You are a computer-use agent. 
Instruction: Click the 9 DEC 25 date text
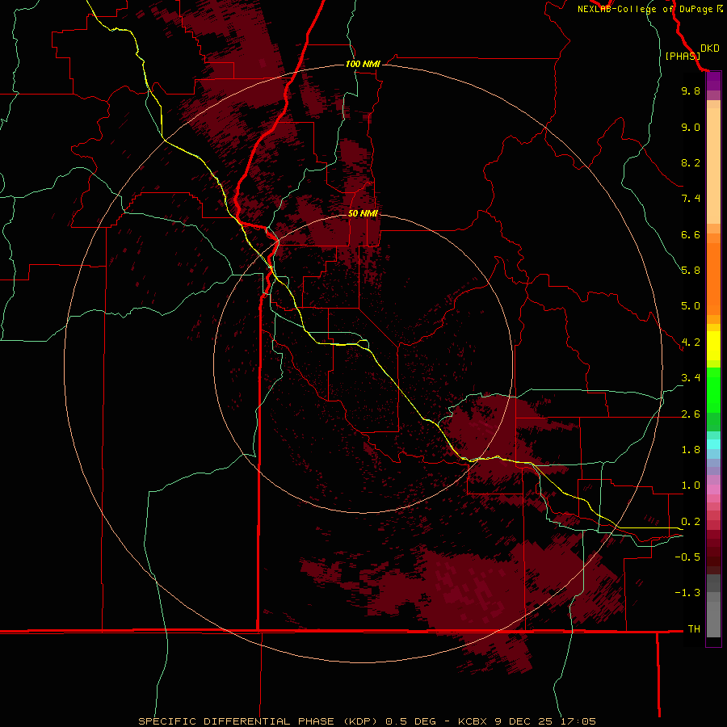(x=524, y=721)
